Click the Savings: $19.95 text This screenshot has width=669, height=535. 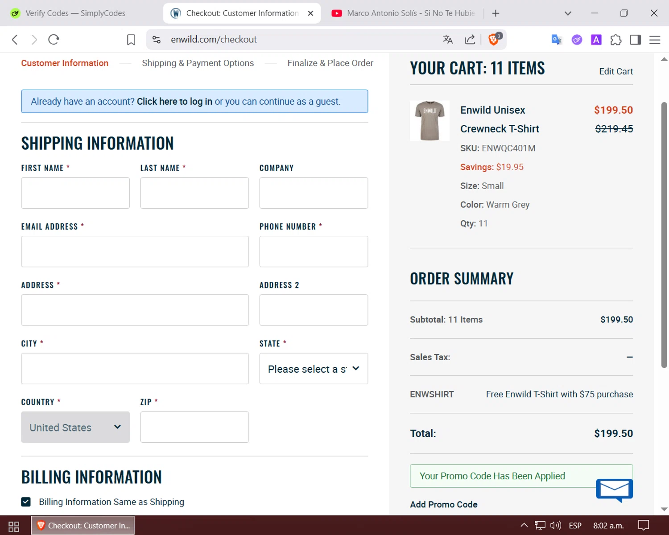[492, 167]
